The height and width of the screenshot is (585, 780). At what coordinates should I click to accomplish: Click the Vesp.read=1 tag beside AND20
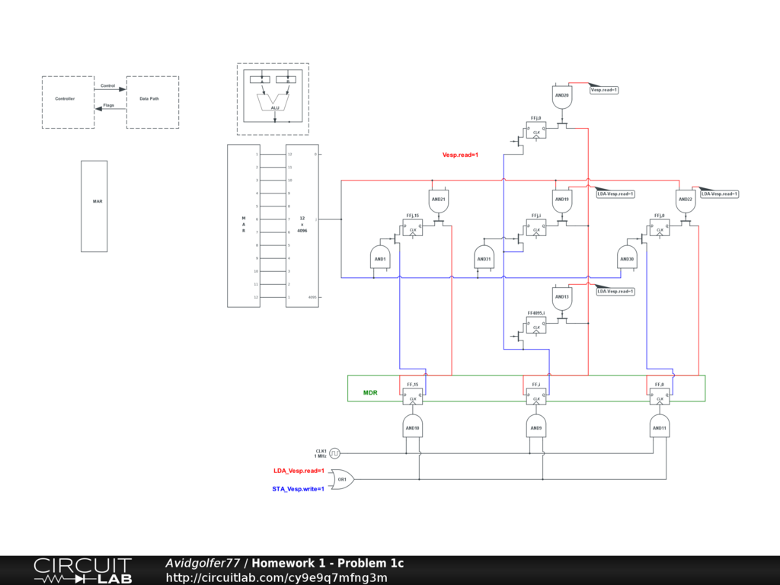[605, 90]
